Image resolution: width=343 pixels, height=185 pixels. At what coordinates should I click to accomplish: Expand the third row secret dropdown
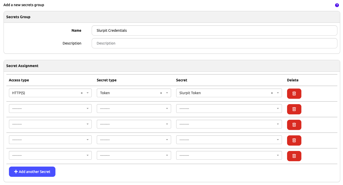(x=229, y=124)
